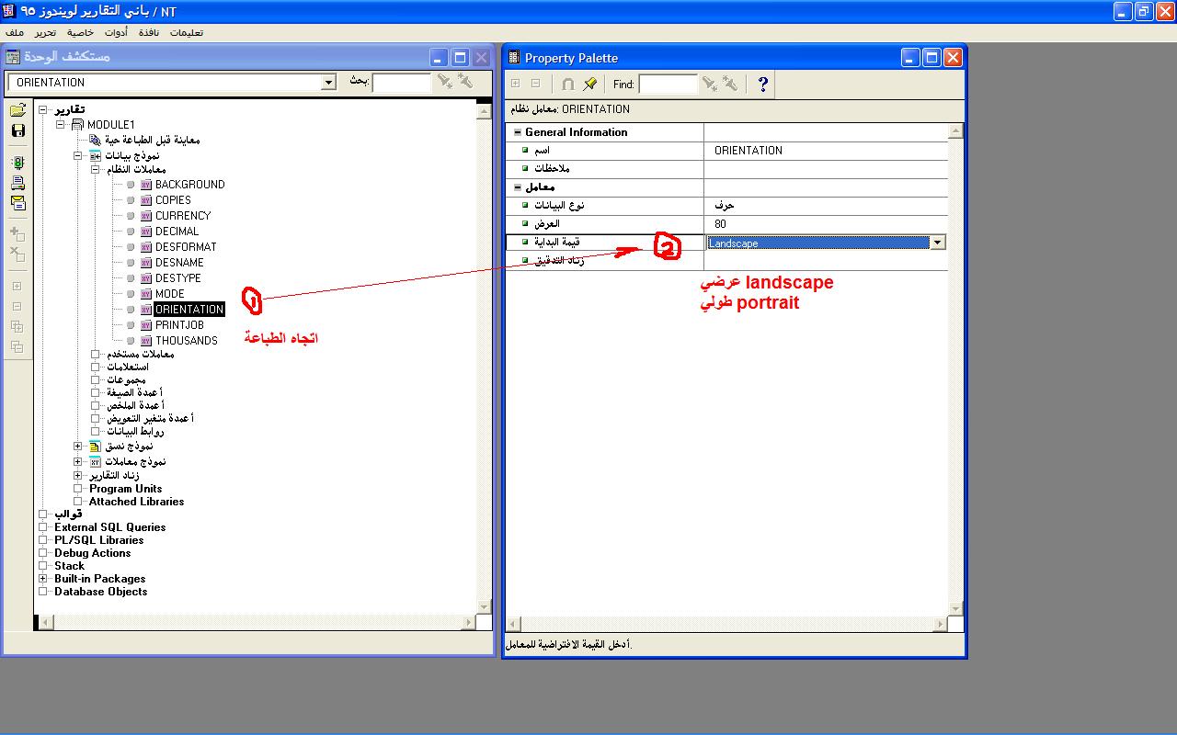Click the Mail envelope icon in left toolbar
Screen dimensions: 1177x735
point(17,203)
